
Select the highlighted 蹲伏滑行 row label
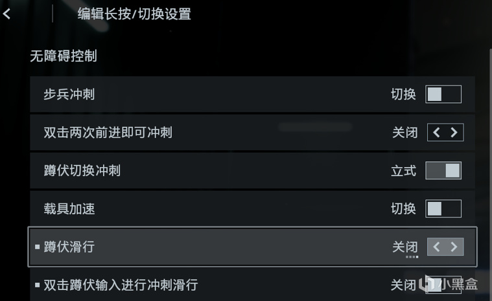click(x=69, y=247)
